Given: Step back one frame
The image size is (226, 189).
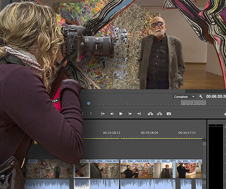Looking at the screenshot, I should pos(112,114).
